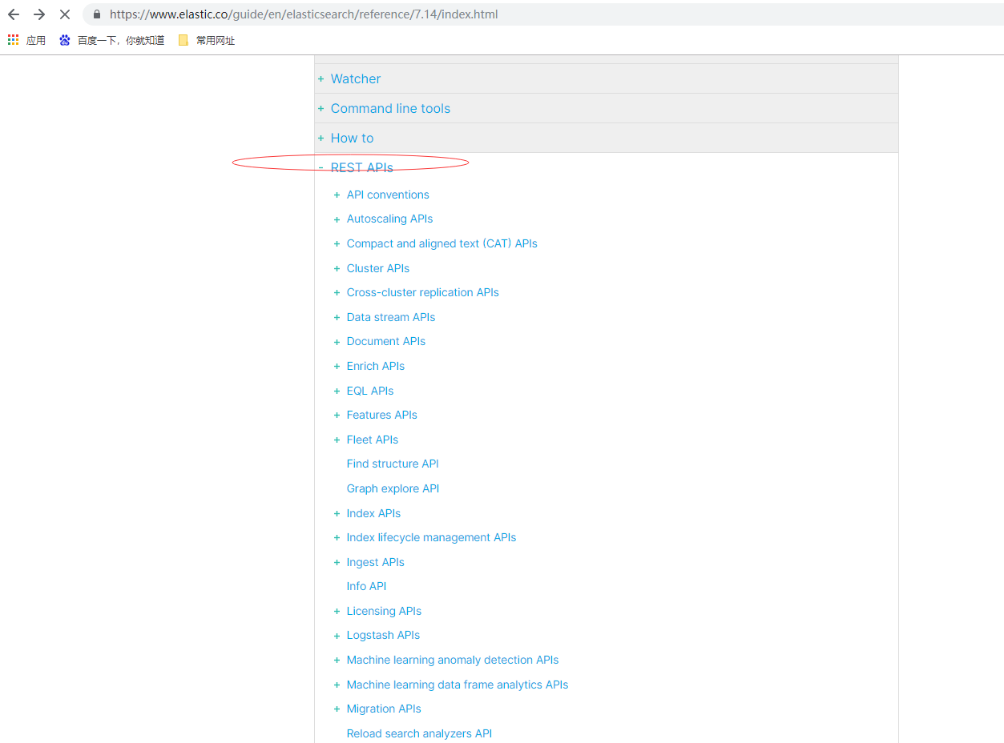This screenshot has height=743, width=1004.
Task: Go forward in browser history
Action: (x=39, y=14)
